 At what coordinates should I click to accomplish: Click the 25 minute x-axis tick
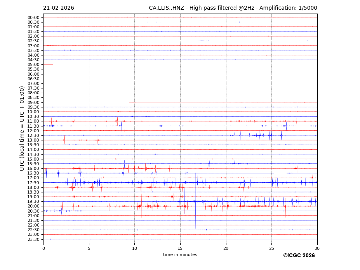pos(271,248)
